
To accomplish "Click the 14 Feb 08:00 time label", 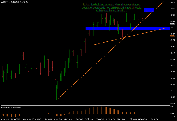I will (143, 119).
